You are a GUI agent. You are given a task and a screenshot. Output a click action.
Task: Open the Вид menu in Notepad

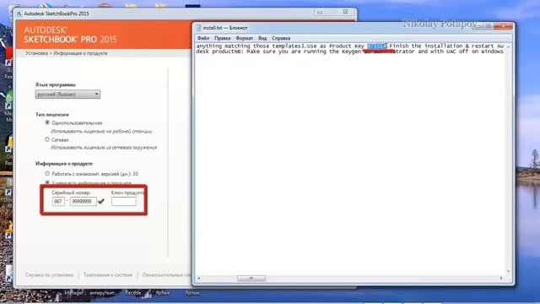point(262,38)
